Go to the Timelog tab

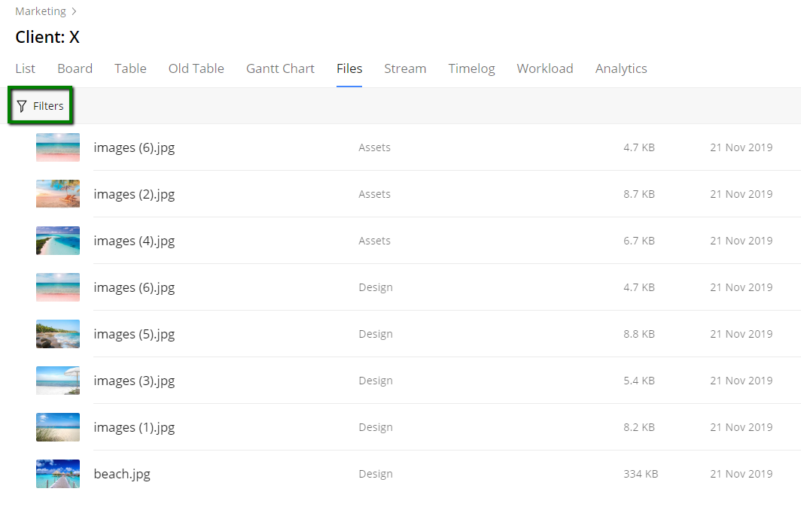point(471,68)
